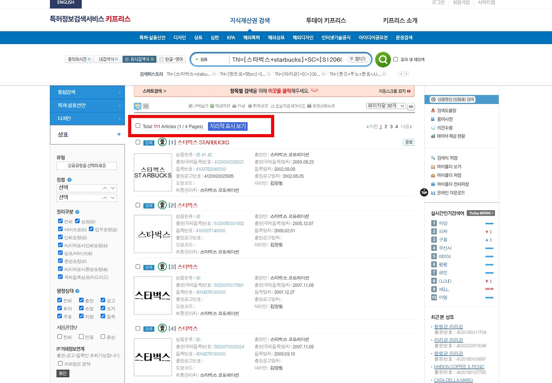Switch results to image thumbnail view icon
552x383 pixels.
pyautogui.click(x=146, y=106)
